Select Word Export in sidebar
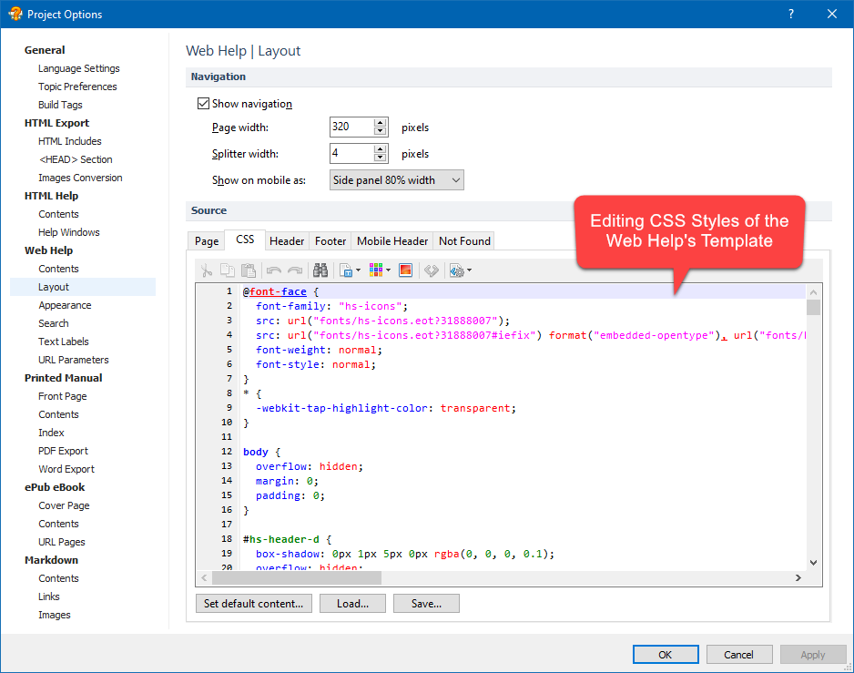Viewport: 854px width, 673px height. 66,469
